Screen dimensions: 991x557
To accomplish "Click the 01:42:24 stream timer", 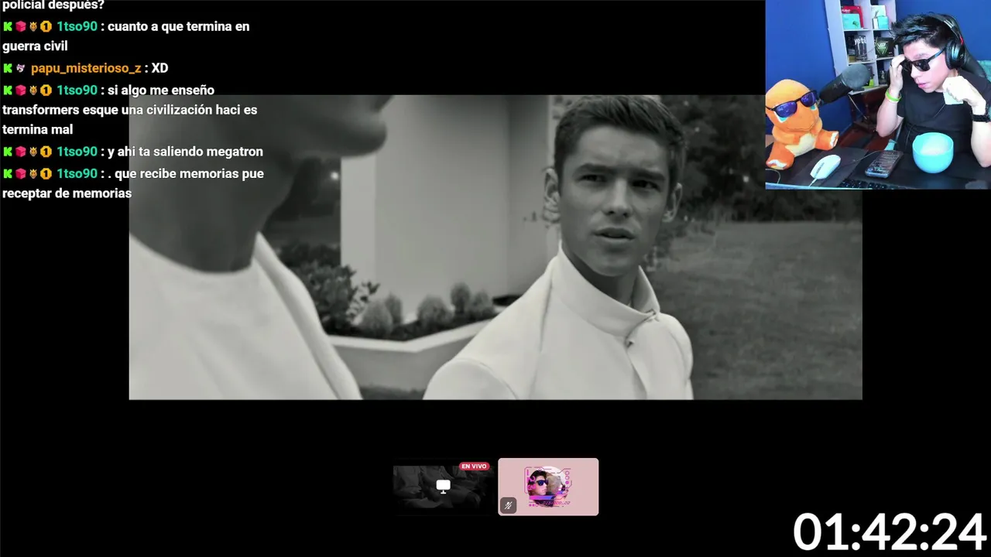I will 889,533.
